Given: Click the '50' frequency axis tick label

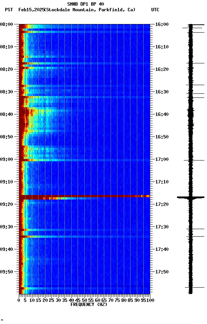Looking at the screenshot, I should (x=84, y=300).
